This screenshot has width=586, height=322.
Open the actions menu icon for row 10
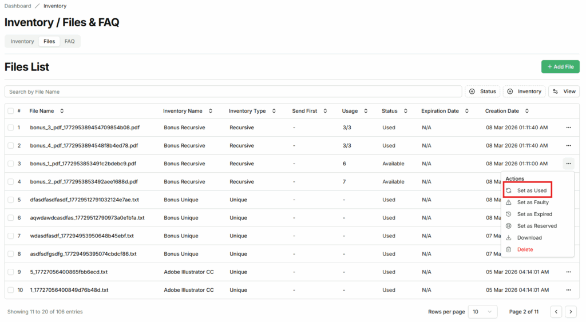[568, 290]
